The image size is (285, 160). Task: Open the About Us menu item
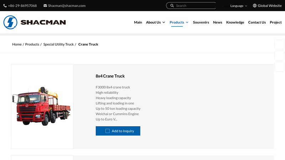click(x=154, y=22)
